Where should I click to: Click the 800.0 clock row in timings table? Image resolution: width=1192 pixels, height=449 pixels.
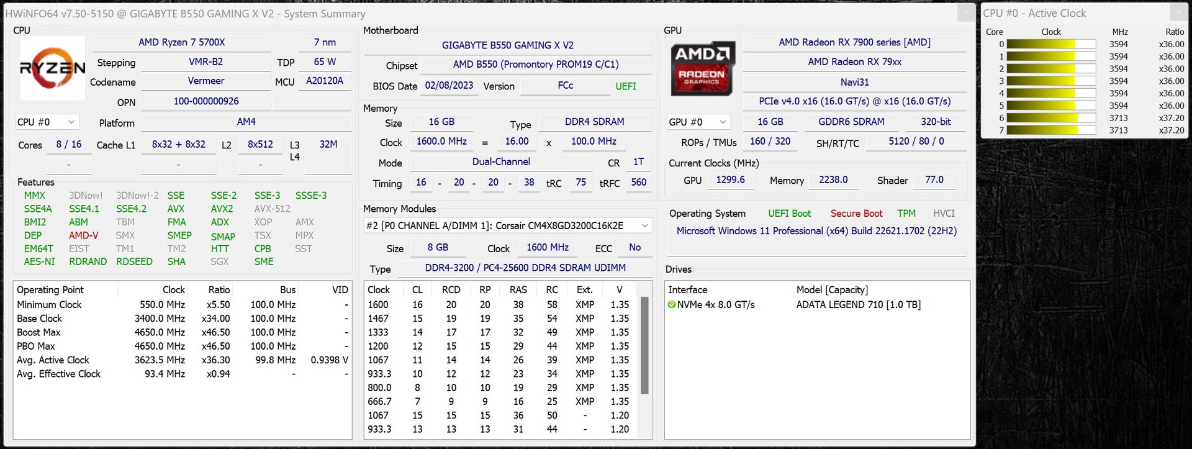502,388
